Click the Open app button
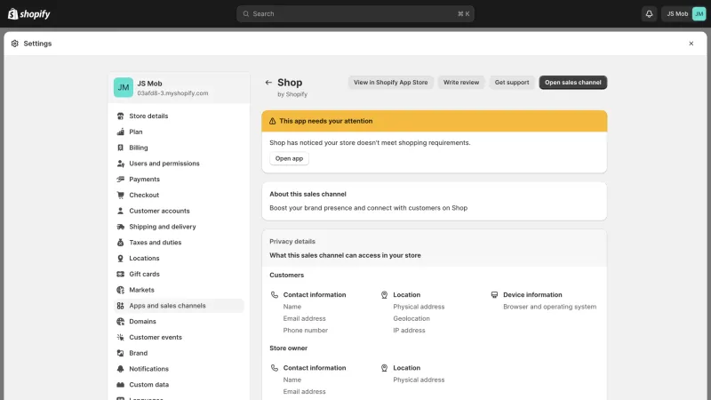 click(x=289, y=159)
